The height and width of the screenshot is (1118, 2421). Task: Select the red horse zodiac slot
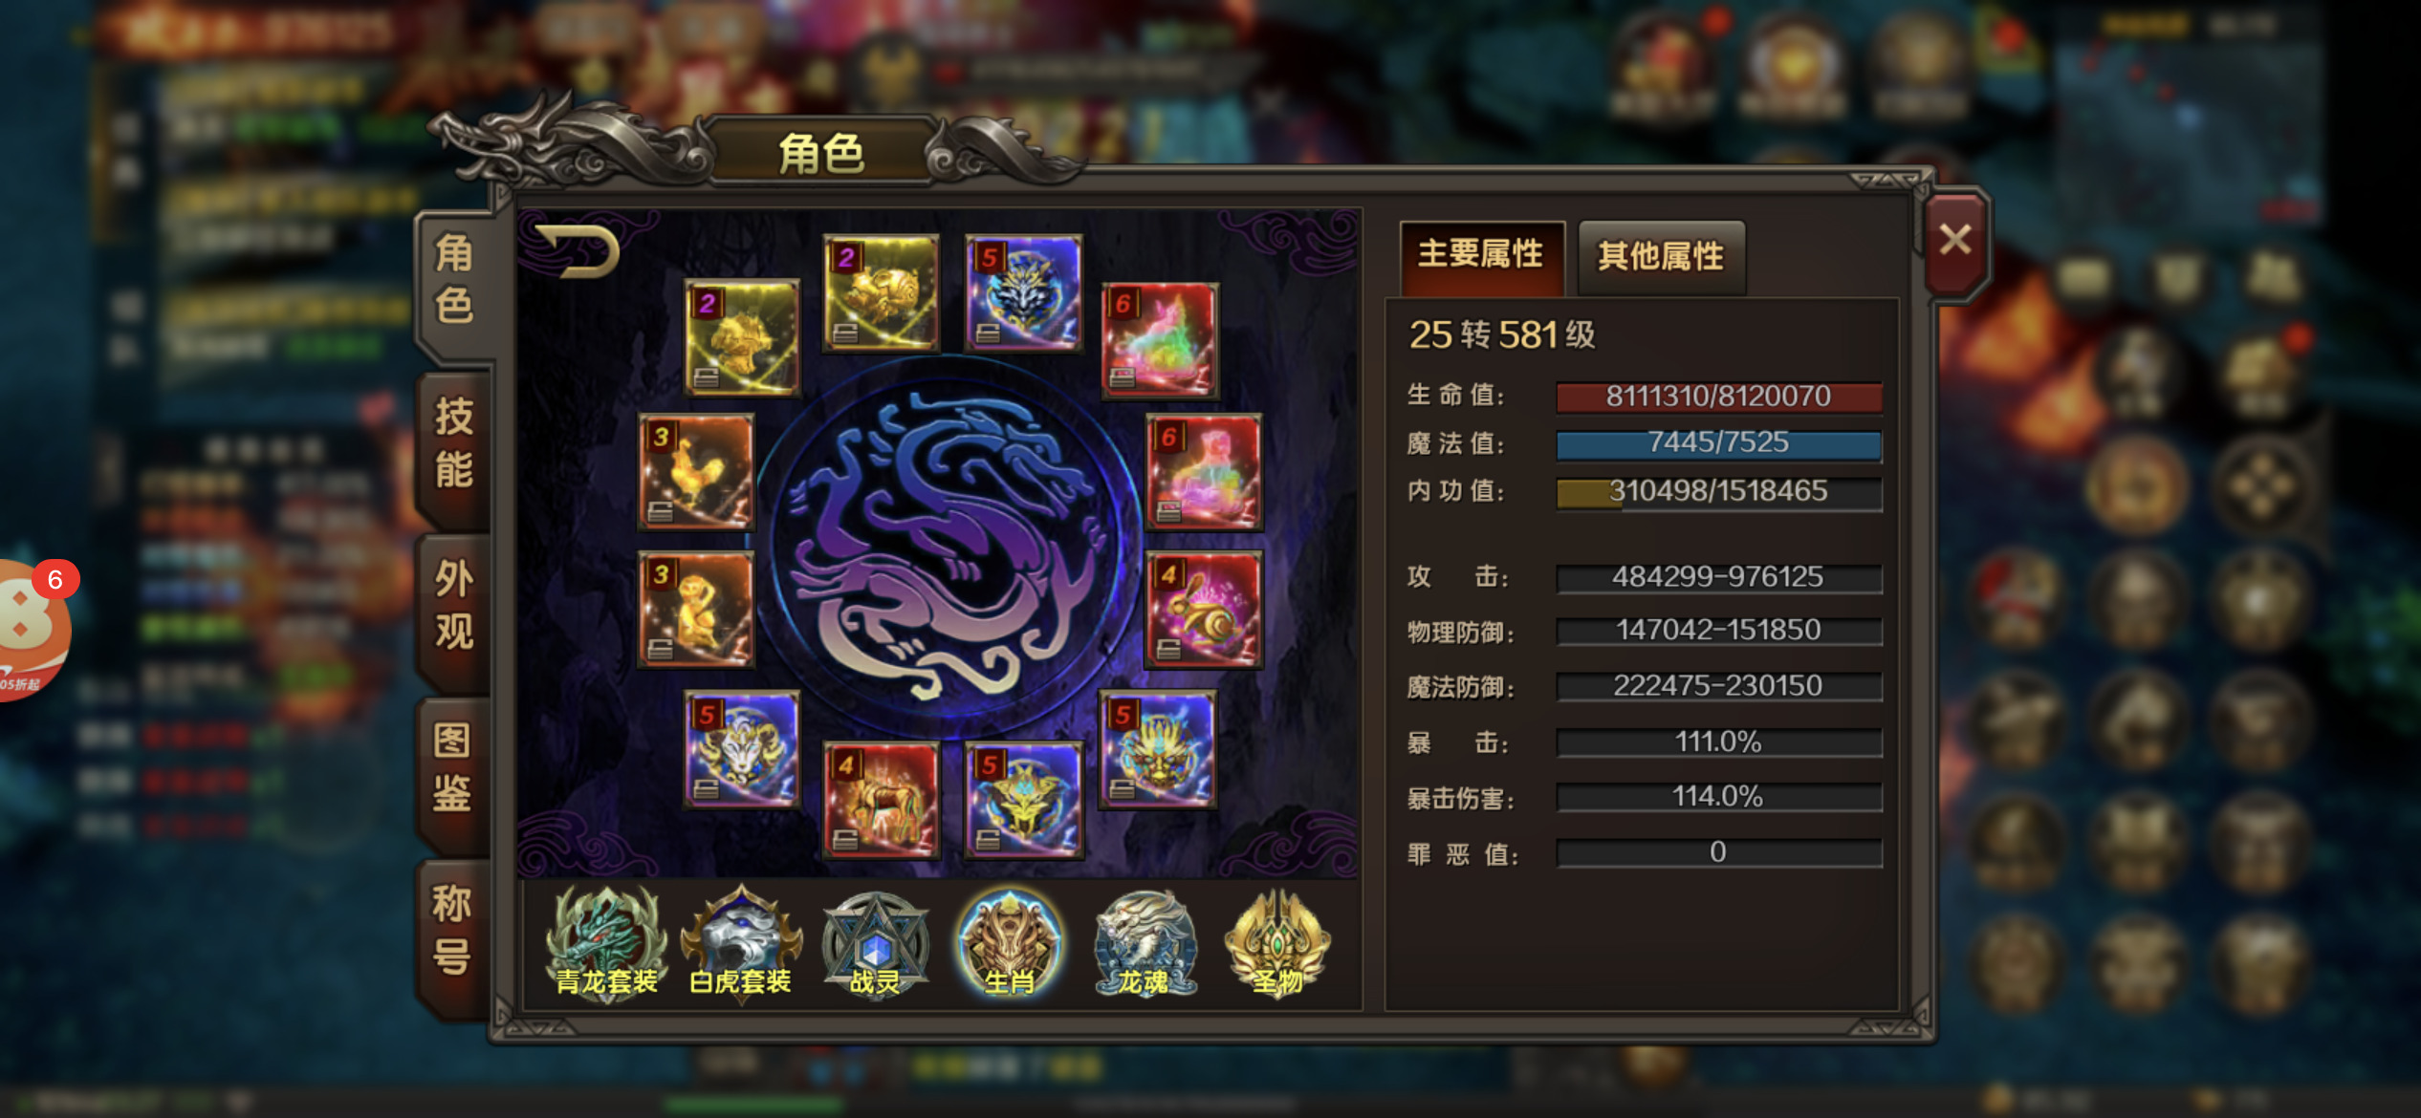click(882, 801)
